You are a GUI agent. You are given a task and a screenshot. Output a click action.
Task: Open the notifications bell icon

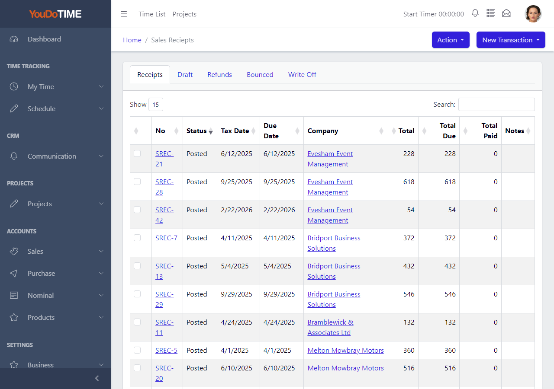coord(475,13)
